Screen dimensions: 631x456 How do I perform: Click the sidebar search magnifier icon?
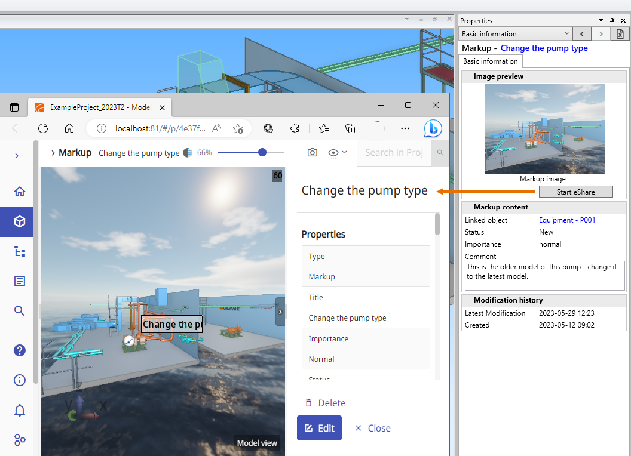click(x=20, y=311)
